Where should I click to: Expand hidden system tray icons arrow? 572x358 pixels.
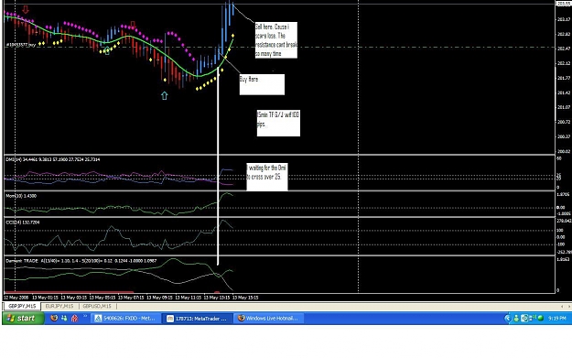point(507,319)
